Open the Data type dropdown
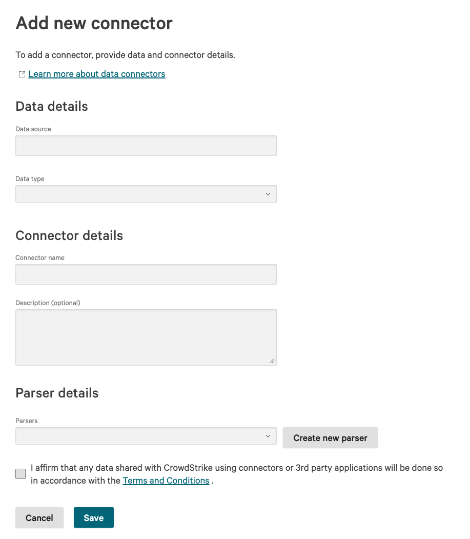 [146, 194]
